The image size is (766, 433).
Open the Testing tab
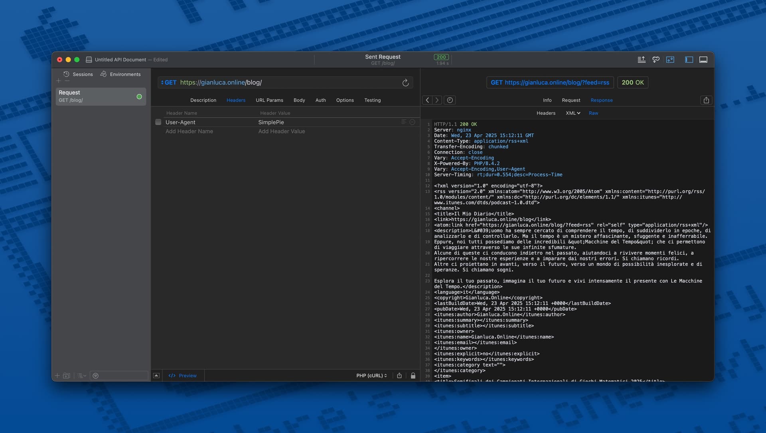tap(372, 100)
